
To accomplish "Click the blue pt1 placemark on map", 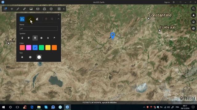I will [x=113, y=35].
